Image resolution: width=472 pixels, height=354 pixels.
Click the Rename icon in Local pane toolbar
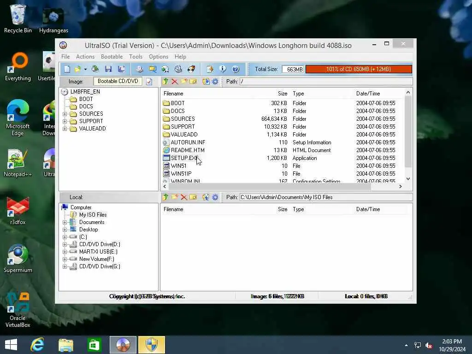point(193,197)
